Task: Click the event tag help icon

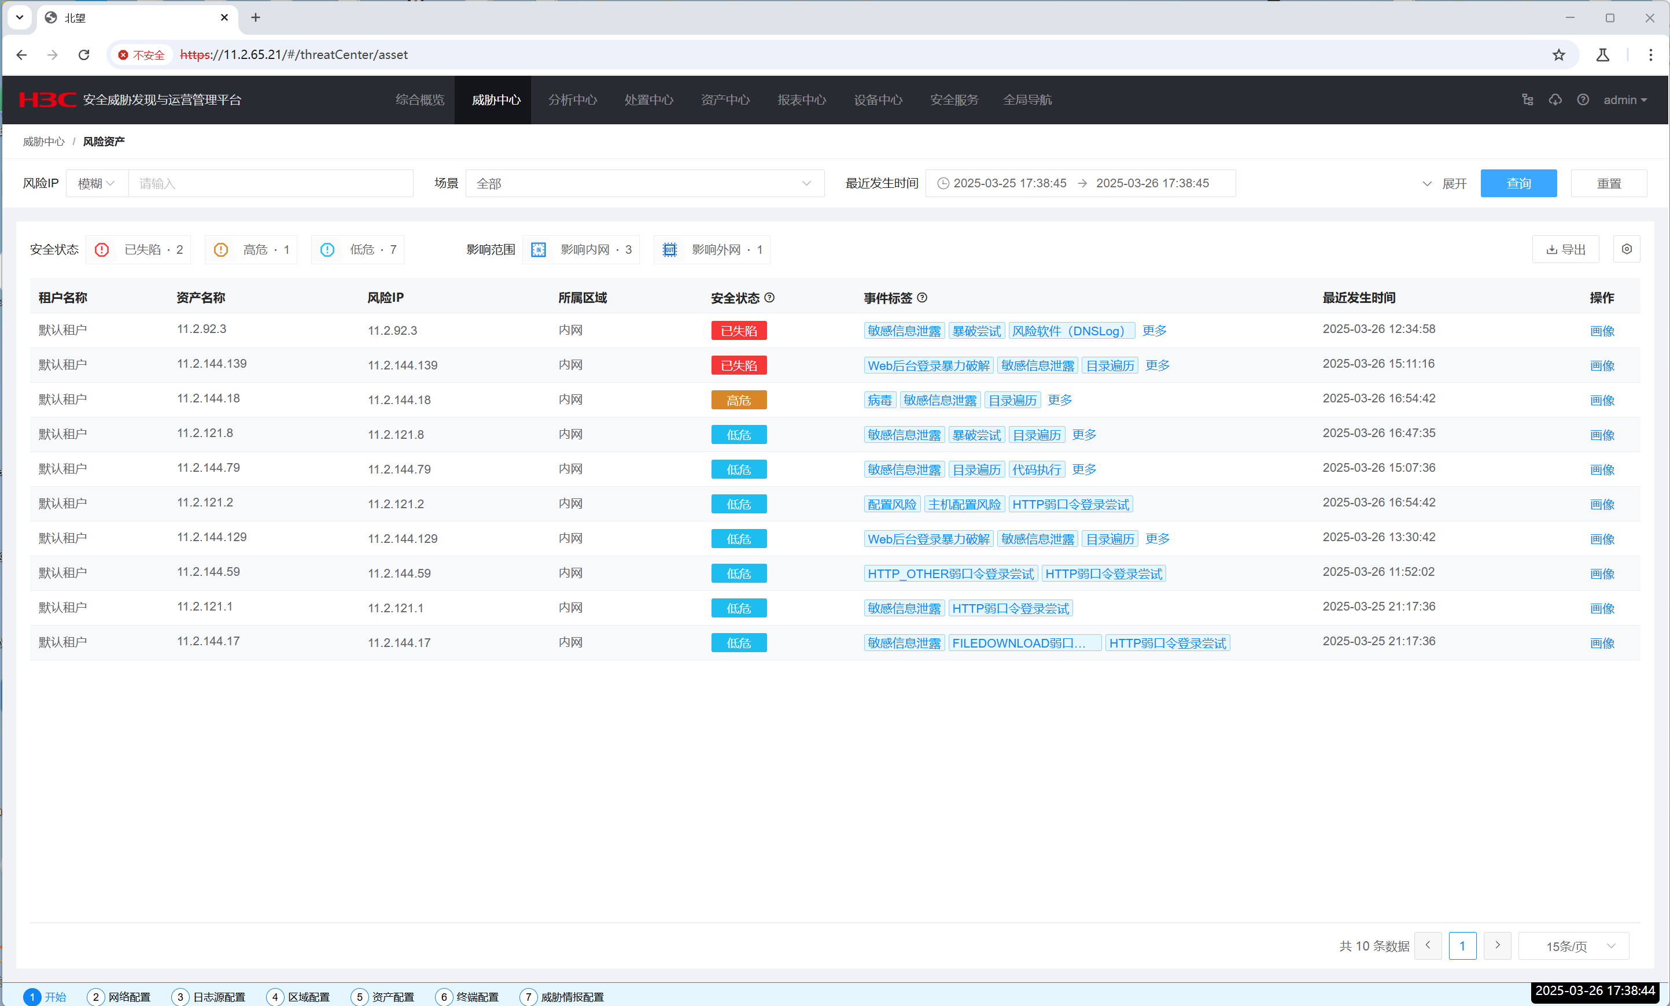Action: coord(921,297)
